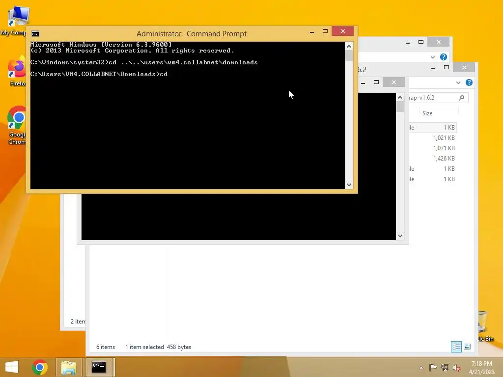Screen dimensions: 503x377
Task: Launch Google Chrome desktop shortcut
Action: (17, 126)
